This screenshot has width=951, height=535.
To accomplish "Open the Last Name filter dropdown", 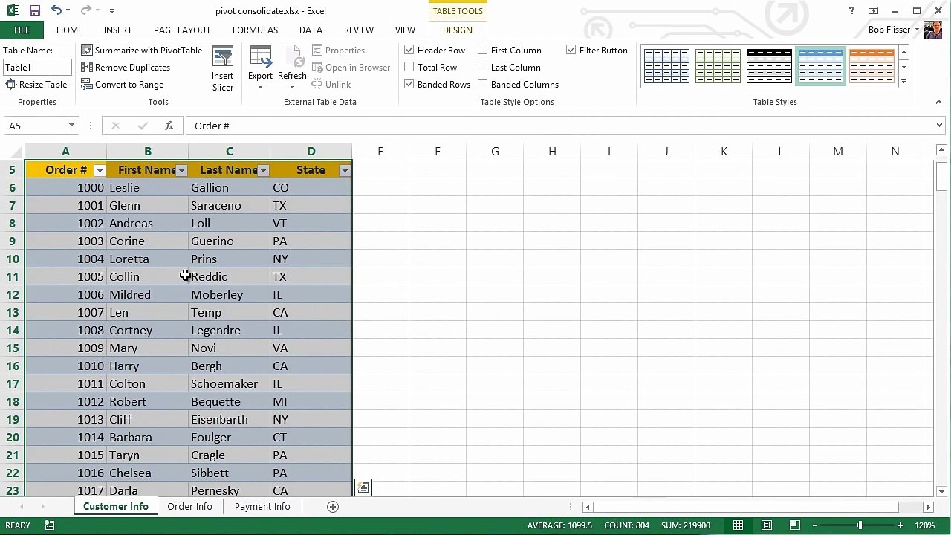I will 263,170.
